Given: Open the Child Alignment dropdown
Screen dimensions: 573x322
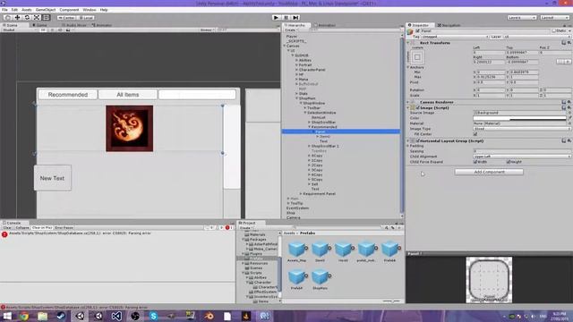Looking at the screenshot, I should tap(522, 157).
